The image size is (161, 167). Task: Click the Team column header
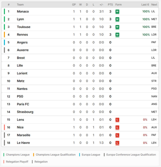tap(20, 5)
